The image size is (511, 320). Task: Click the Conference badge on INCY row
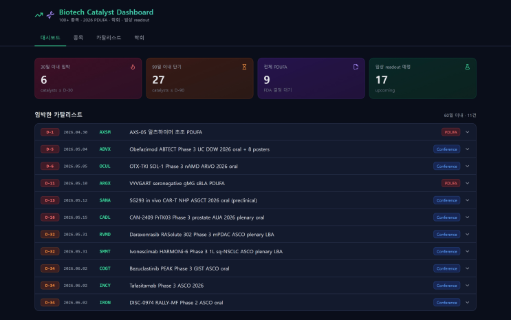(x=446, y=286)
